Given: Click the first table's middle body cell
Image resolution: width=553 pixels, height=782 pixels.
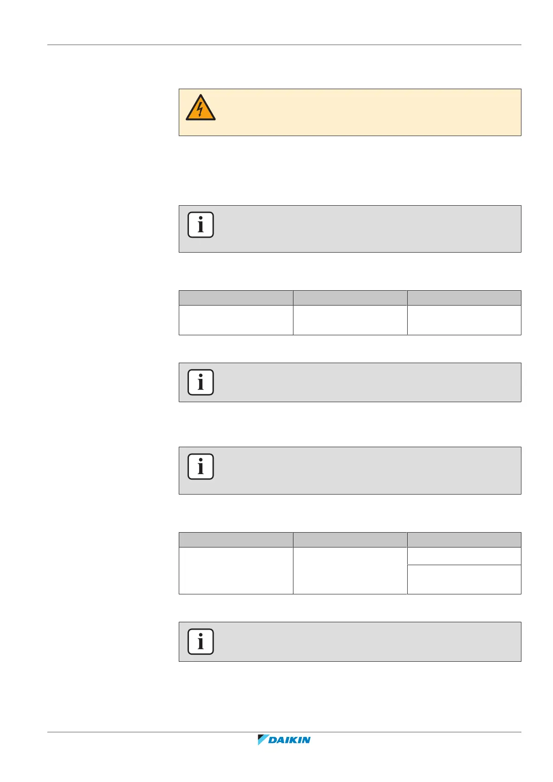Looking at the screenshot, I should pyautogui.click(x=350, y=320).
